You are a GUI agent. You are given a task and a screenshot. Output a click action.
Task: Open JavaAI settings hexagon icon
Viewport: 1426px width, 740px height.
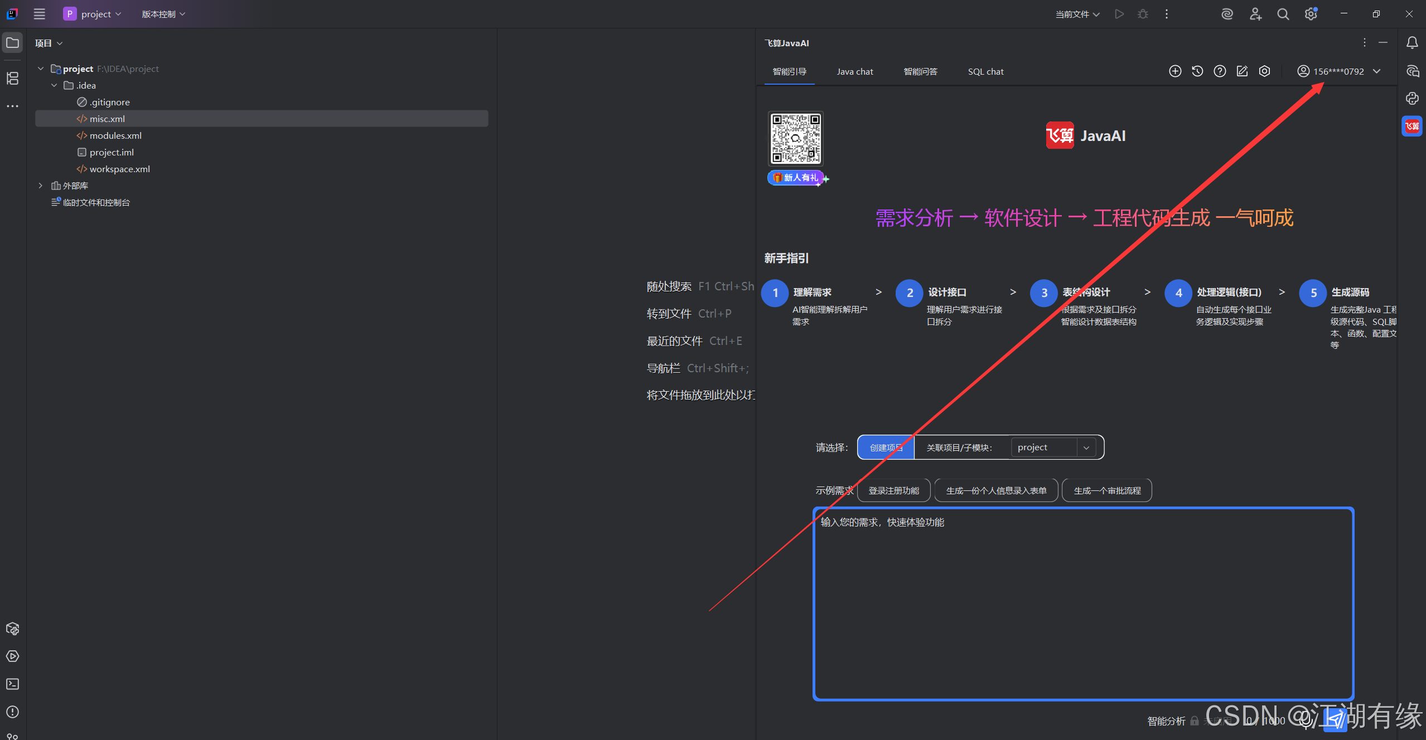[x=1264, y=71]
